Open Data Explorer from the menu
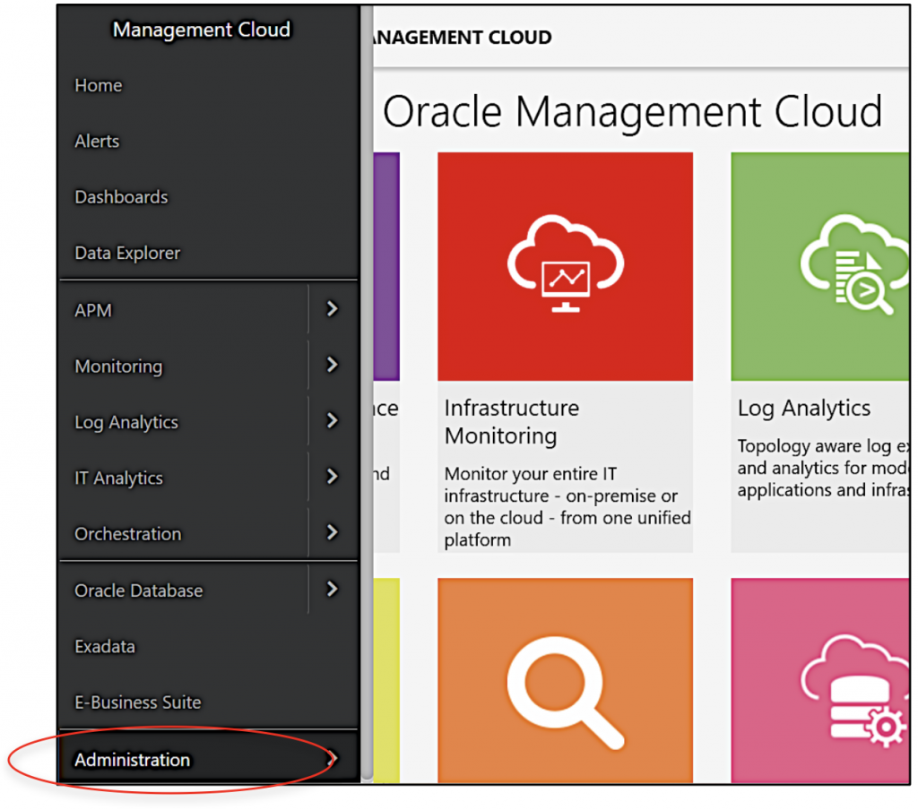918x810 pixels. point(126,253)
